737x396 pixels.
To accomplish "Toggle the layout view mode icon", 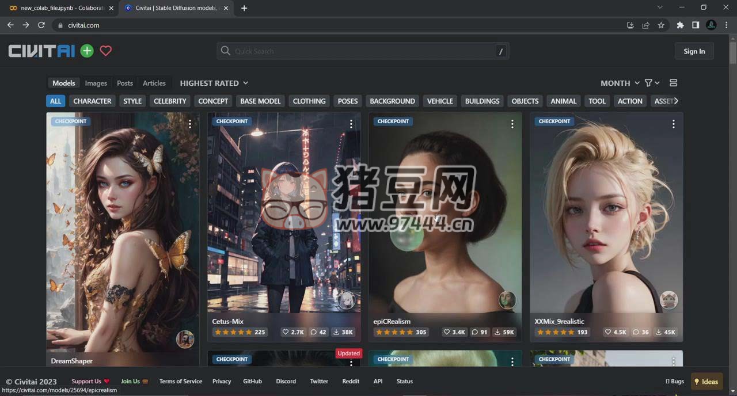I will click(673, 83).
